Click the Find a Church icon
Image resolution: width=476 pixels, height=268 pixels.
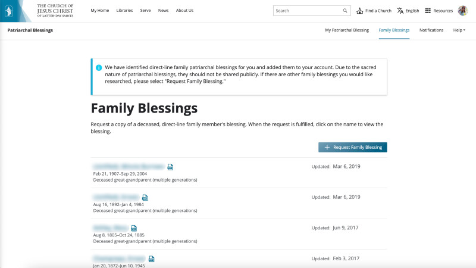pos(360,11)
